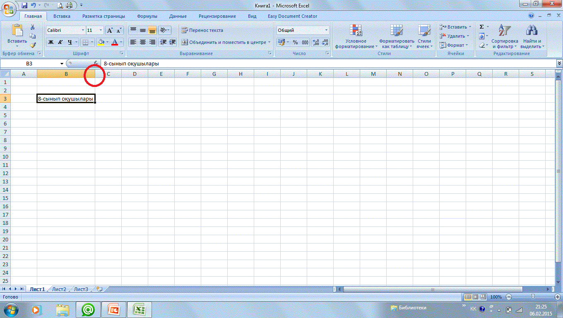The height and width of the screenshot is (318, 563).
Task: Toggle middle vertical alignment
Action: point(142,30)
